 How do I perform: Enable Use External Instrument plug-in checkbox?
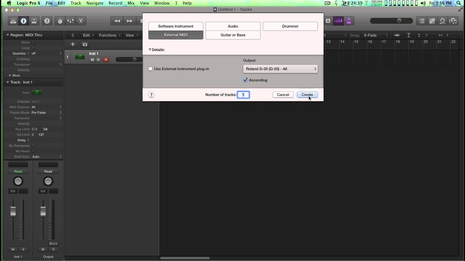point(150,69)
